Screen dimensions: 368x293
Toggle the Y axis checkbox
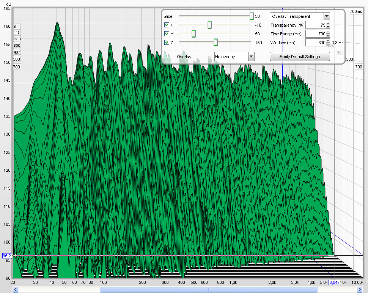click(x=167, y=33)
